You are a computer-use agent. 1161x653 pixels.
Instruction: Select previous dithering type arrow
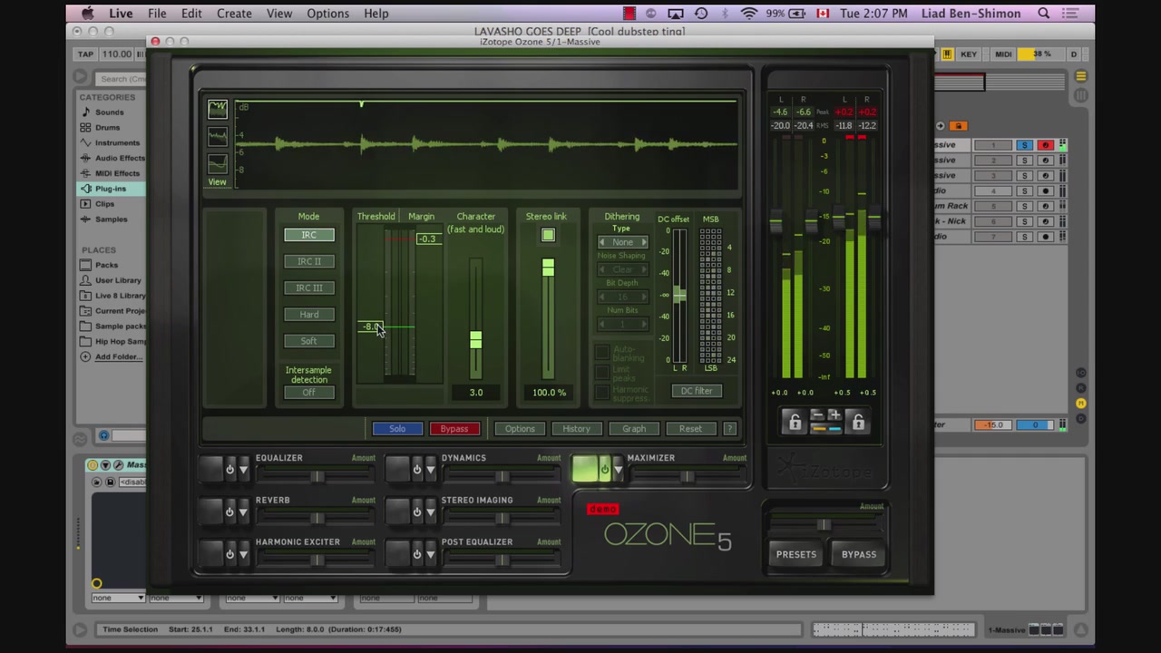pos(601,242)
